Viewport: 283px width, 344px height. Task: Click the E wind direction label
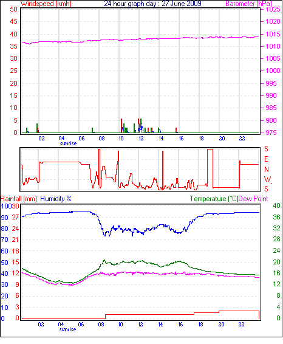point(266,159)
